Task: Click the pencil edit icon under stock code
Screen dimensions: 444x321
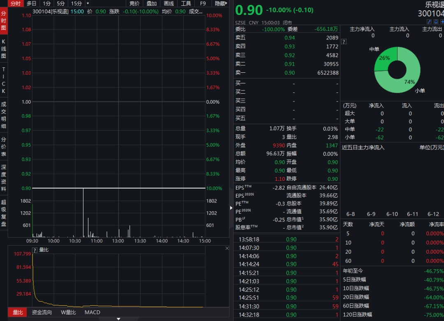Action: (429, 21)
